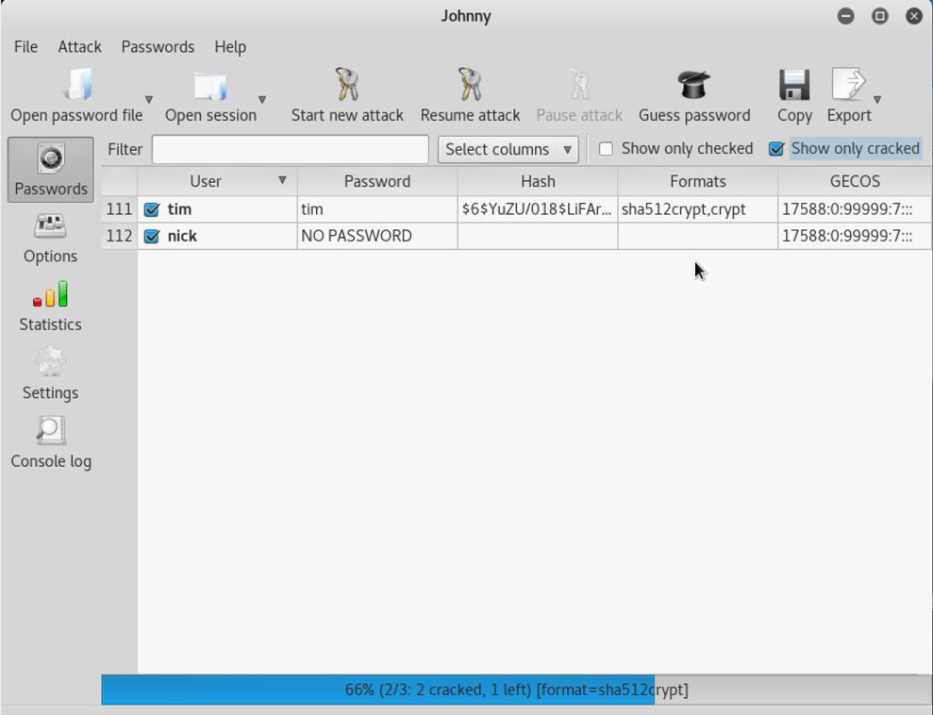This screenshot has height=715, width=933.
Task: Maximize the Johnny window
Action: pos(880,16)
